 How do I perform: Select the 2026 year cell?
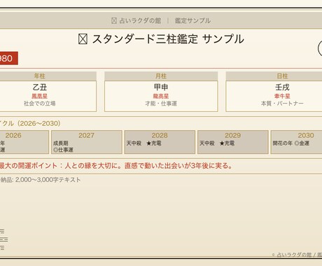coord(24,142)
